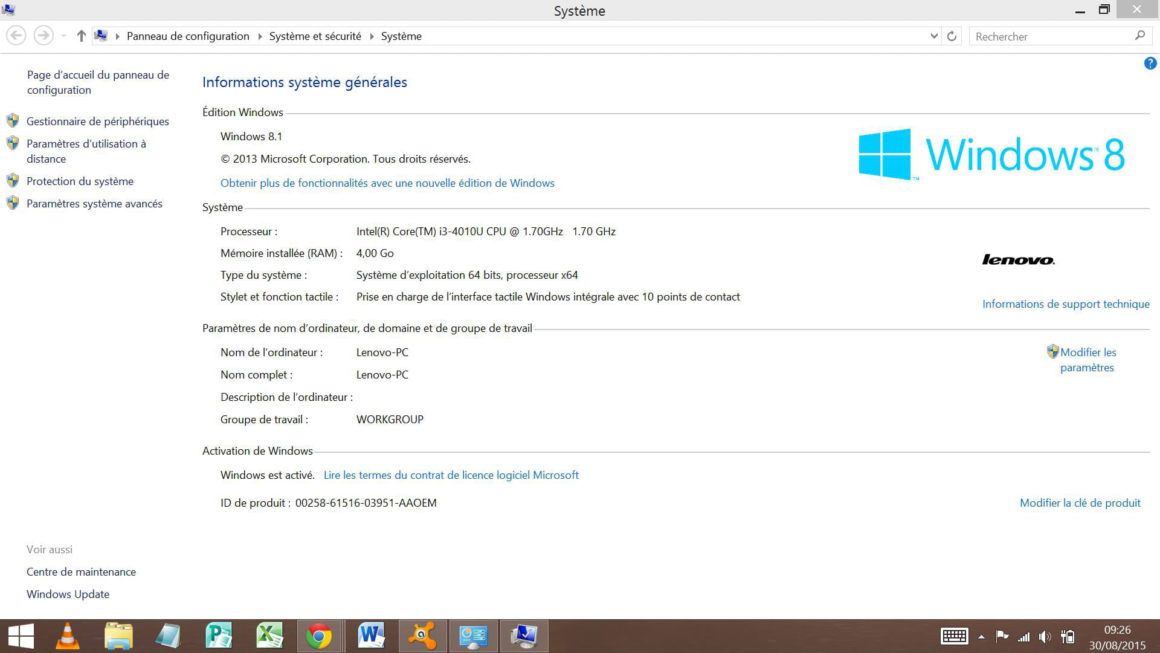Open Windows Update link

(x=68, y=594)
